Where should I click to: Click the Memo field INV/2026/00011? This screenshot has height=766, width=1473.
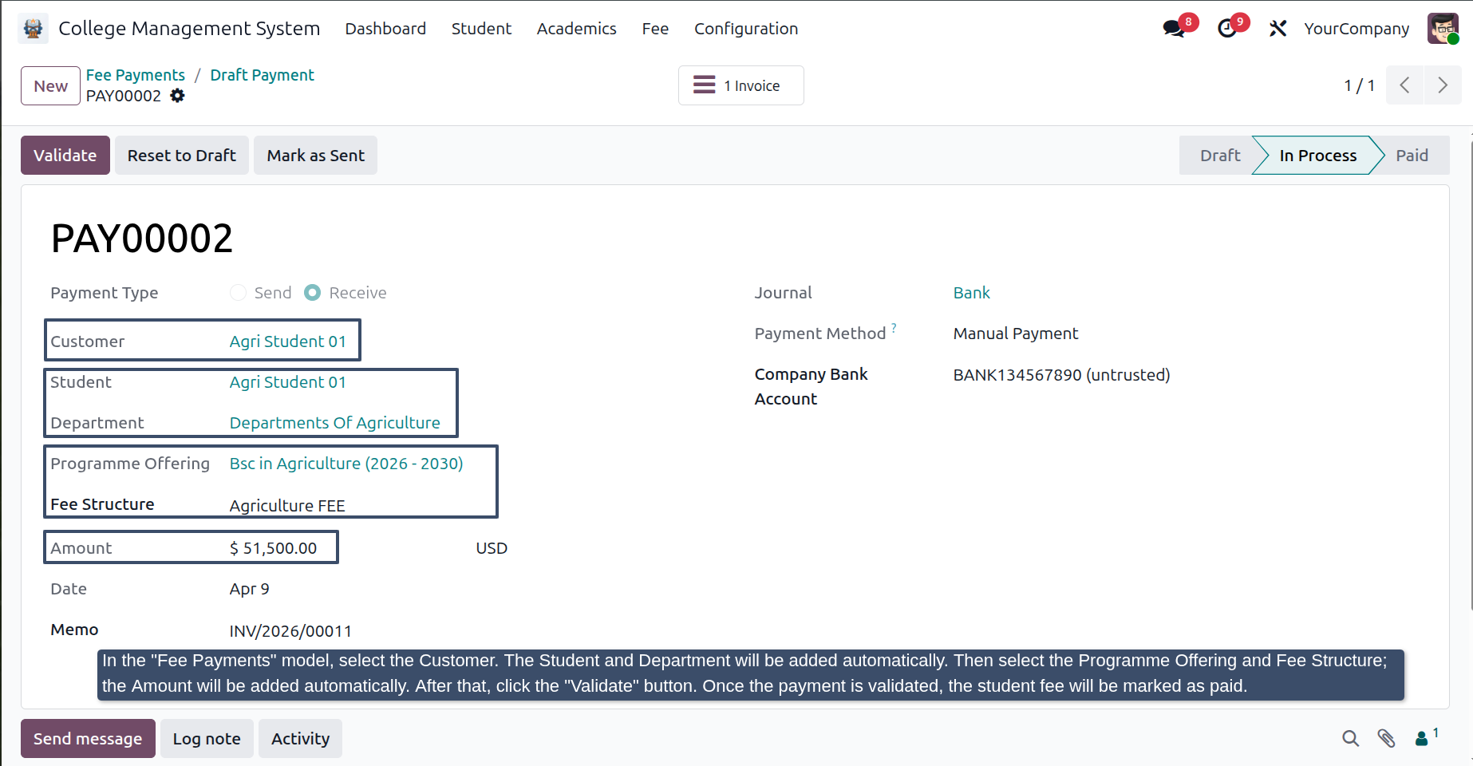[x=290, y=631]
